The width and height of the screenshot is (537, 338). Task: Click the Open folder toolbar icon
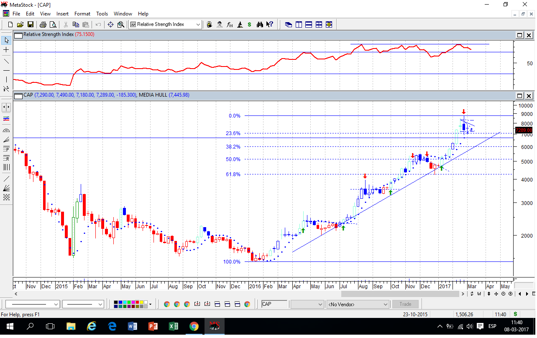[x=20, y=24]
